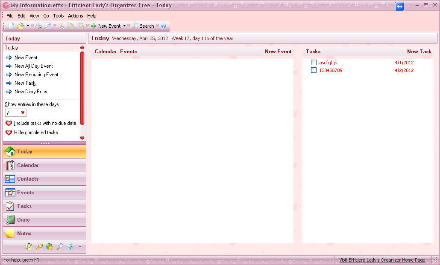Check the checkbox next to asdfghjk task
Viewport: 440px width, 265px height.
click(x=314, y=62)
